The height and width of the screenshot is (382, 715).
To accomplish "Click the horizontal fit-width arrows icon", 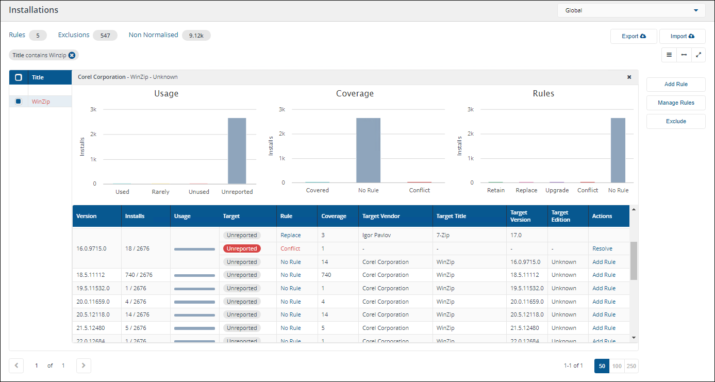I will point(684,55).
